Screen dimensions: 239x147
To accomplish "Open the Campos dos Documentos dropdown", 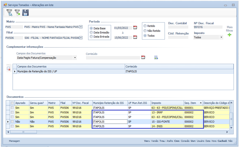I will [75, 58].
